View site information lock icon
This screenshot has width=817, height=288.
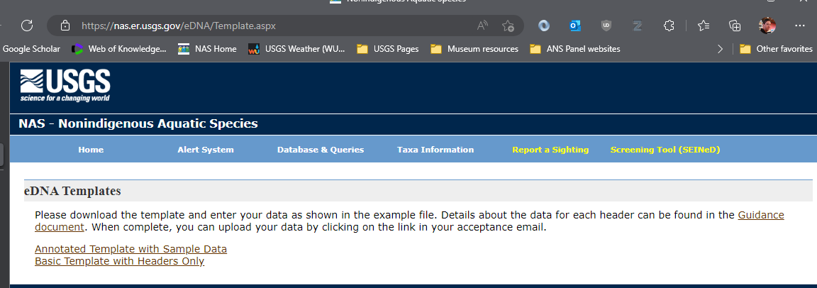(x=65, y=25)
